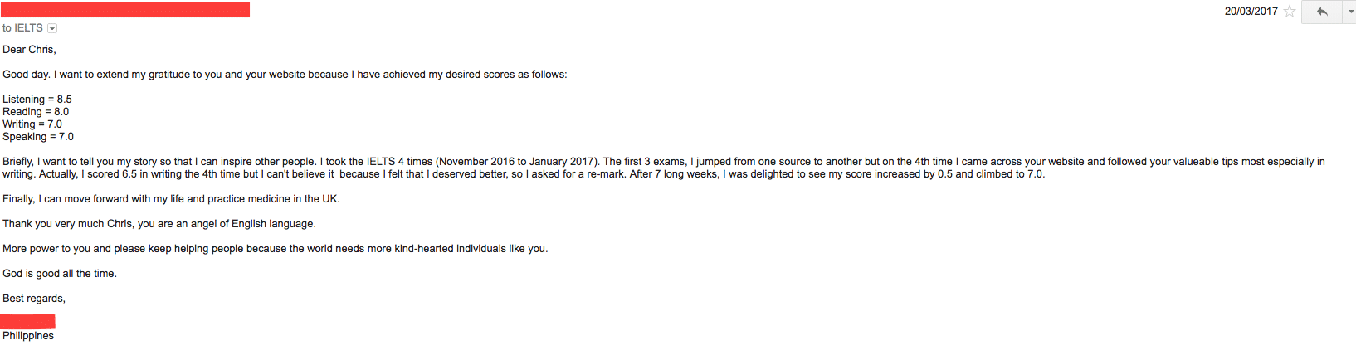Click the redacted sender name at top

point(124,10)
